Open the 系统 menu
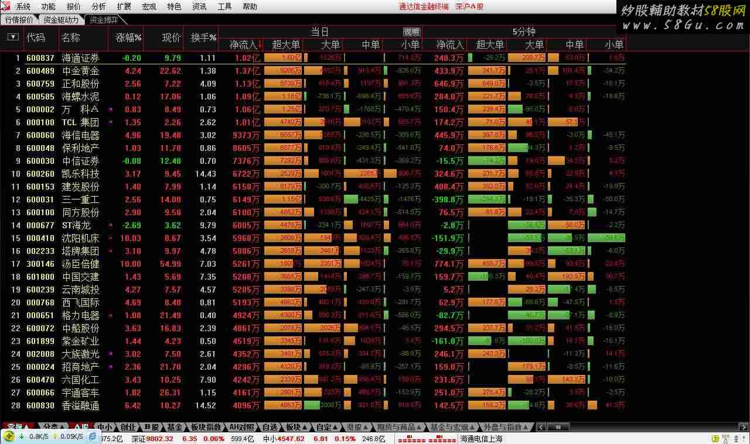 click(23, 6)
